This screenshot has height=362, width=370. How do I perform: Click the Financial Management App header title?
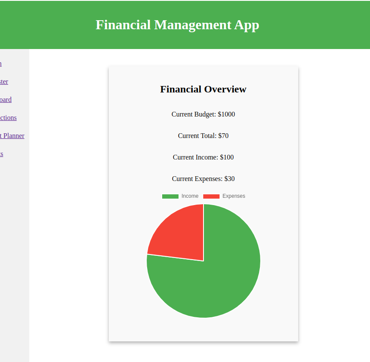click(177, 25)
